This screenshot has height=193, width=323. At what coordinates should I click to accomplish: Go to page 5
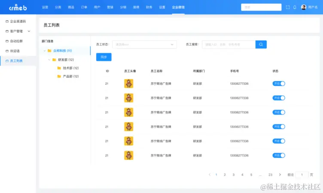pos(251,175)
